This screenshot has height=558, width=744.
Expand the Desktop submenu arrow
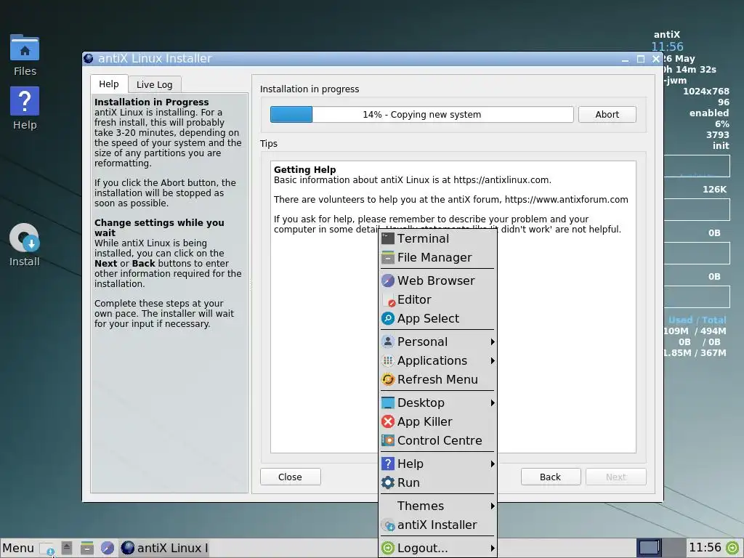(493, 403)
